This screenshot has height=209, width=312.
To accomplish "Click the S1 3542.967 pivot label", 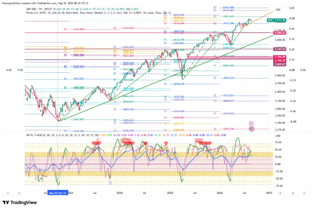I will (74, 119).
